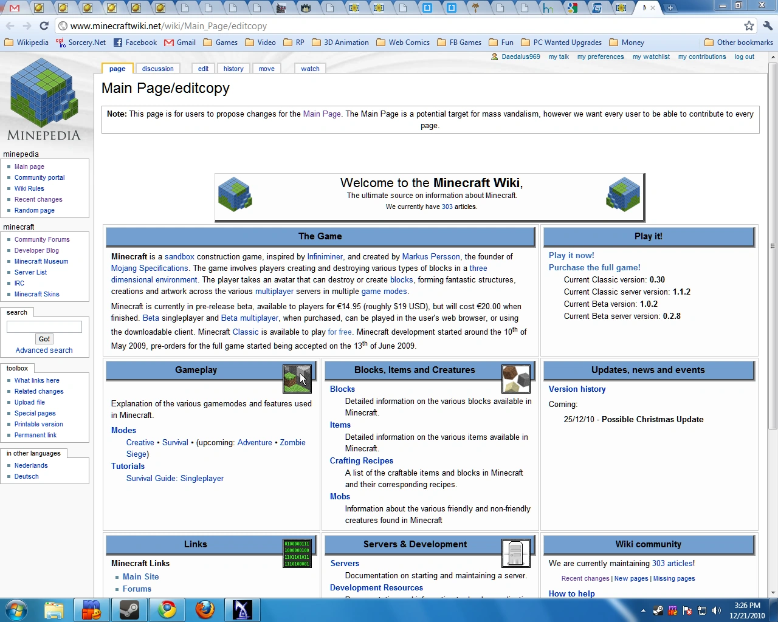The height and width of the screenshot is (622, 778).
Task: Show hidden system tray icons
Action: [x=643, y=610]
